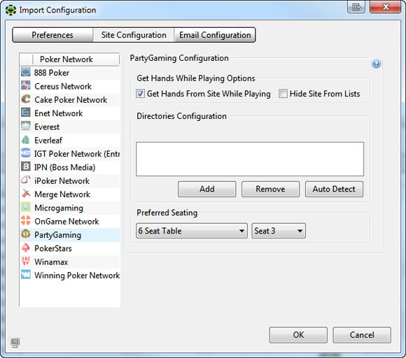Select the Microgaming entry
The width and height of the screenshot is (406, 358).
[x=70, y=208]
